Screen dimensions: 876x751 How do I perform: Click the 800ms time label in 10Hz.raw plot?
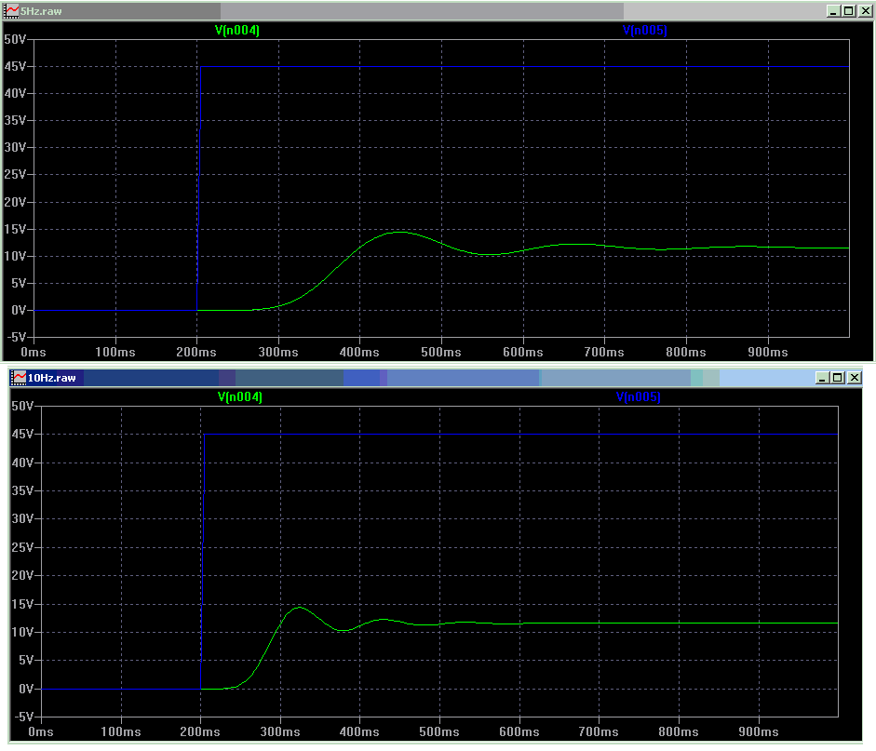tap(679, 732)
